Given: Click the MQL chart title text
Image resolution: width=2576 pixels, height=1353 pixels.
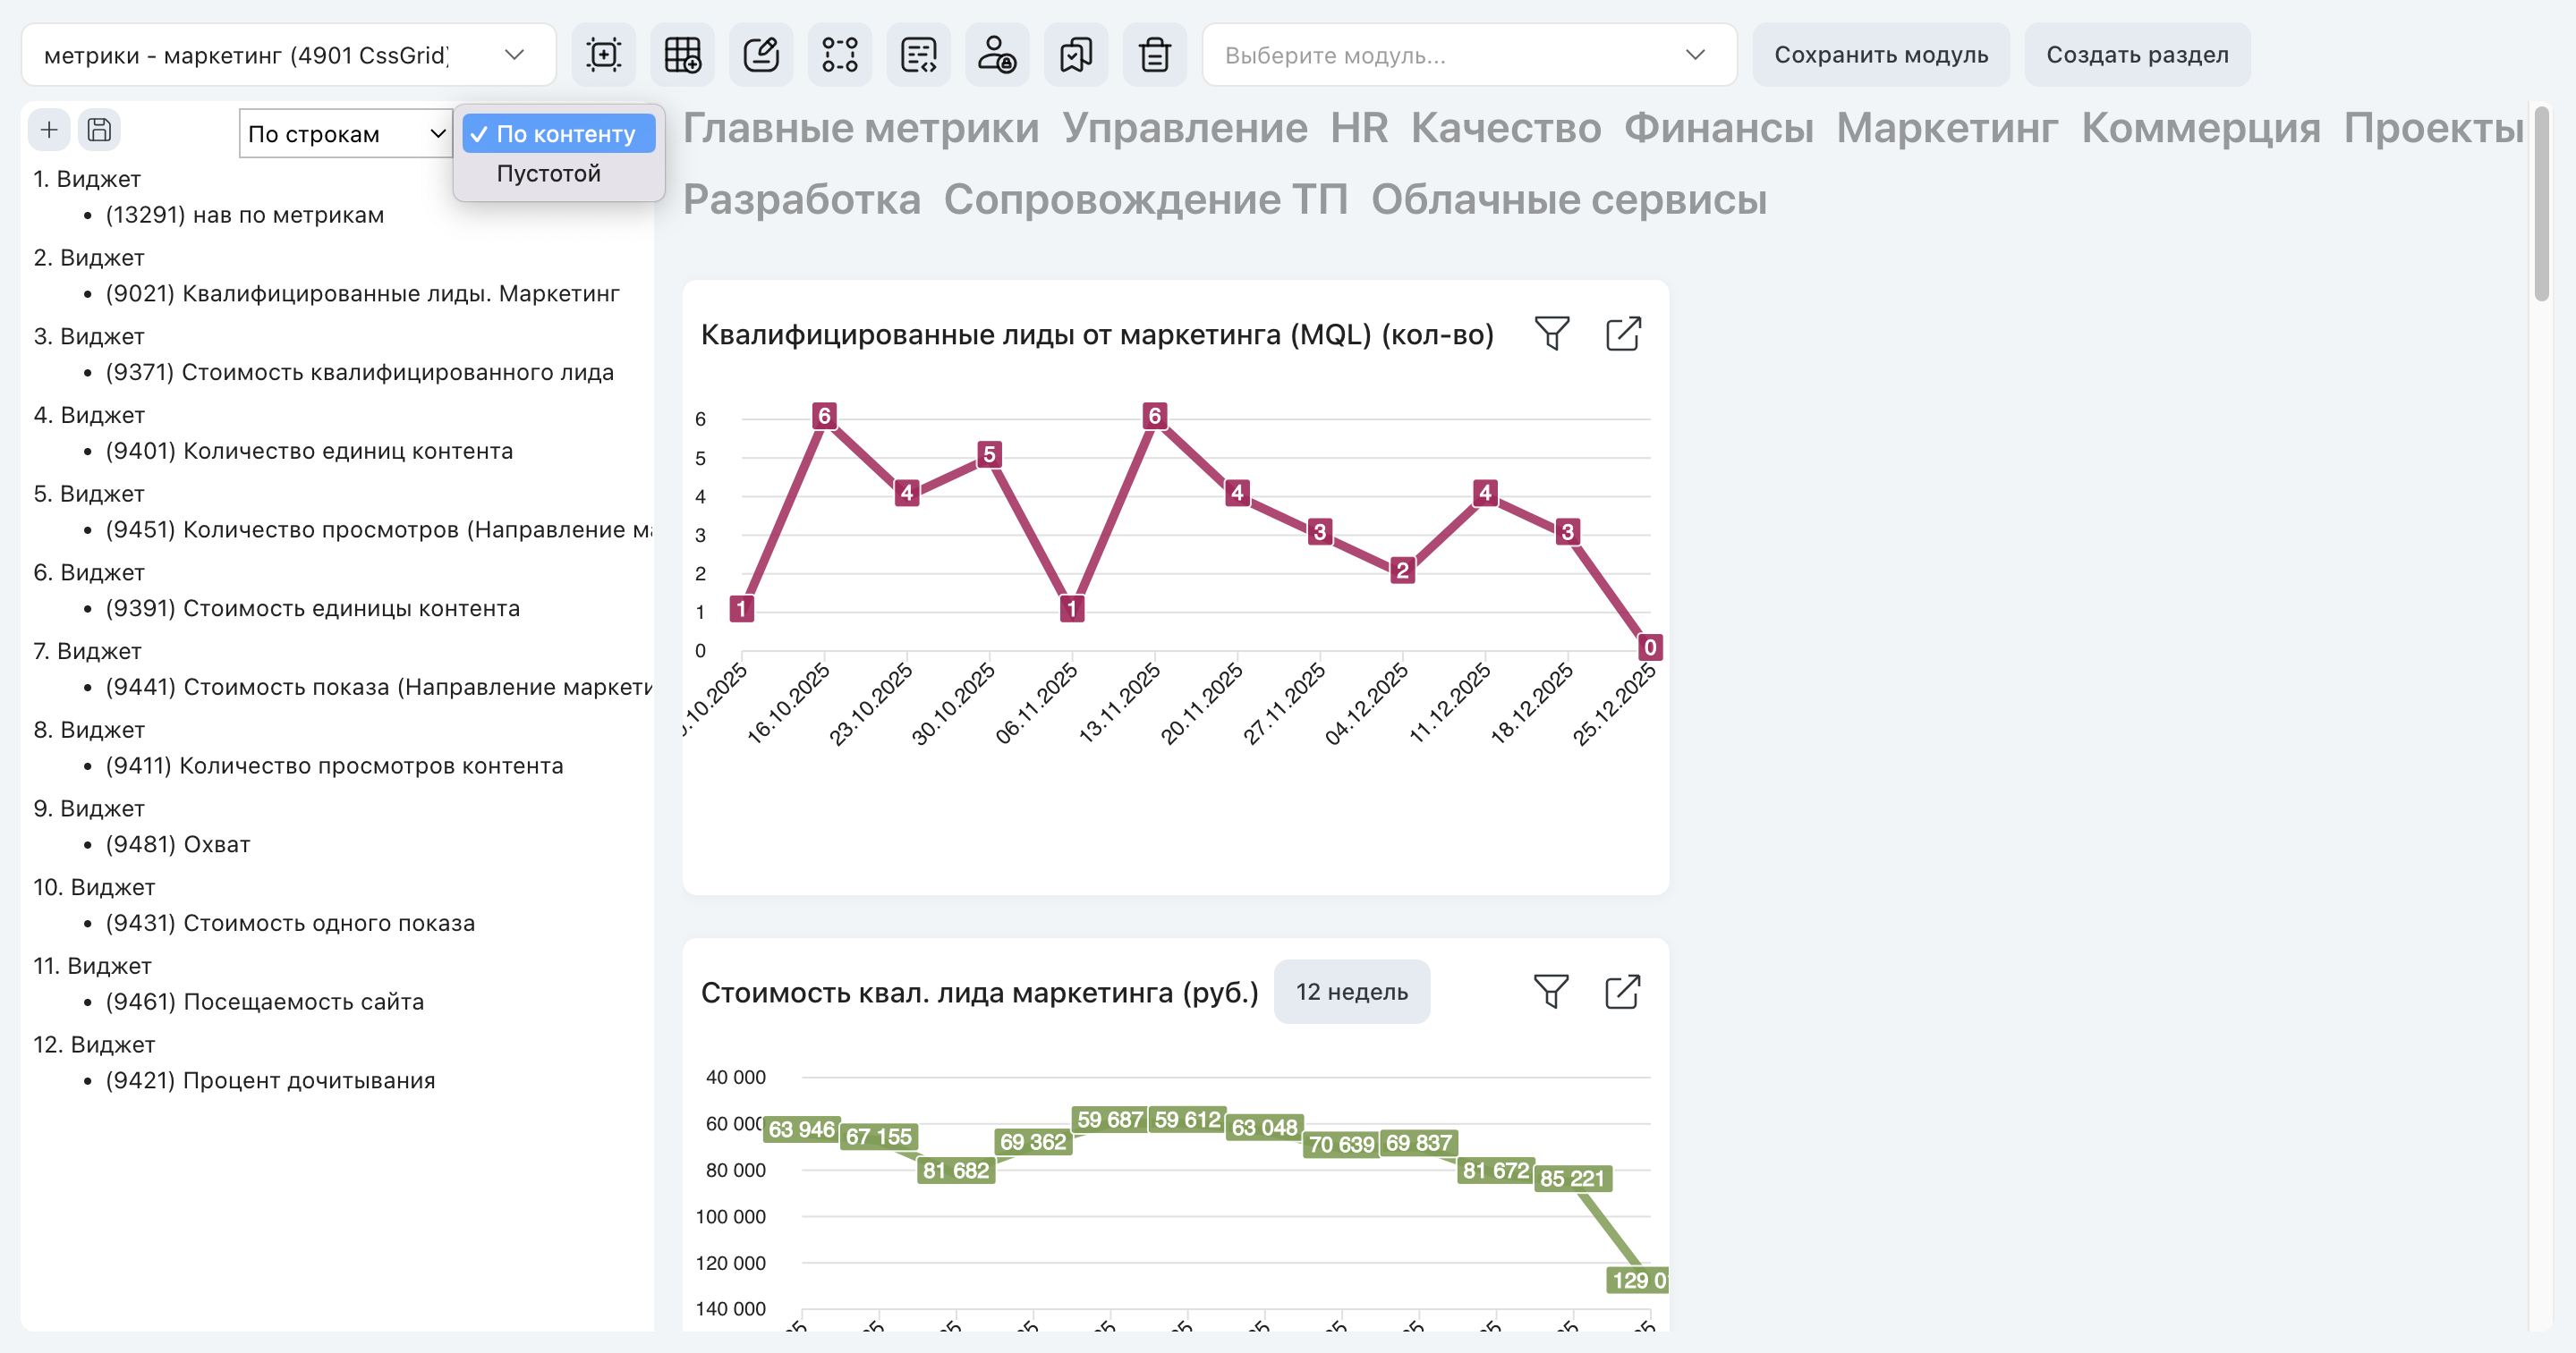Looking at the screenshot, I should (1097, 334).
